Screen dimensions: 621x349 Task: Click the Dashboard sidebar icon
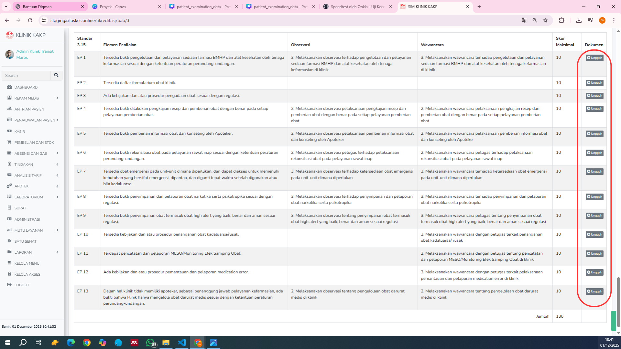9,87
